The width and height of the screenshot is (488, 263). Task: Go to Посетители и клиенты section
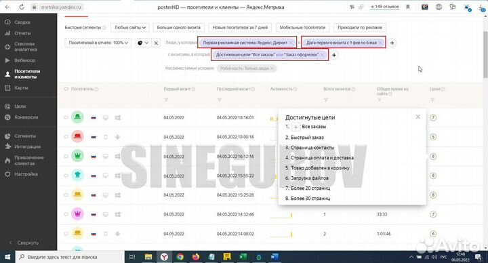coord(27,74)
